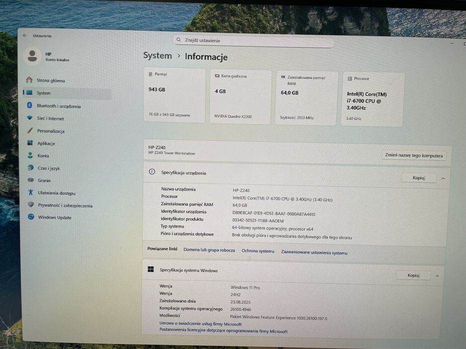Open the Ochrona systemu link
Image resolution: width=466 pixels, height=349 pixels.
pos(258,251)
